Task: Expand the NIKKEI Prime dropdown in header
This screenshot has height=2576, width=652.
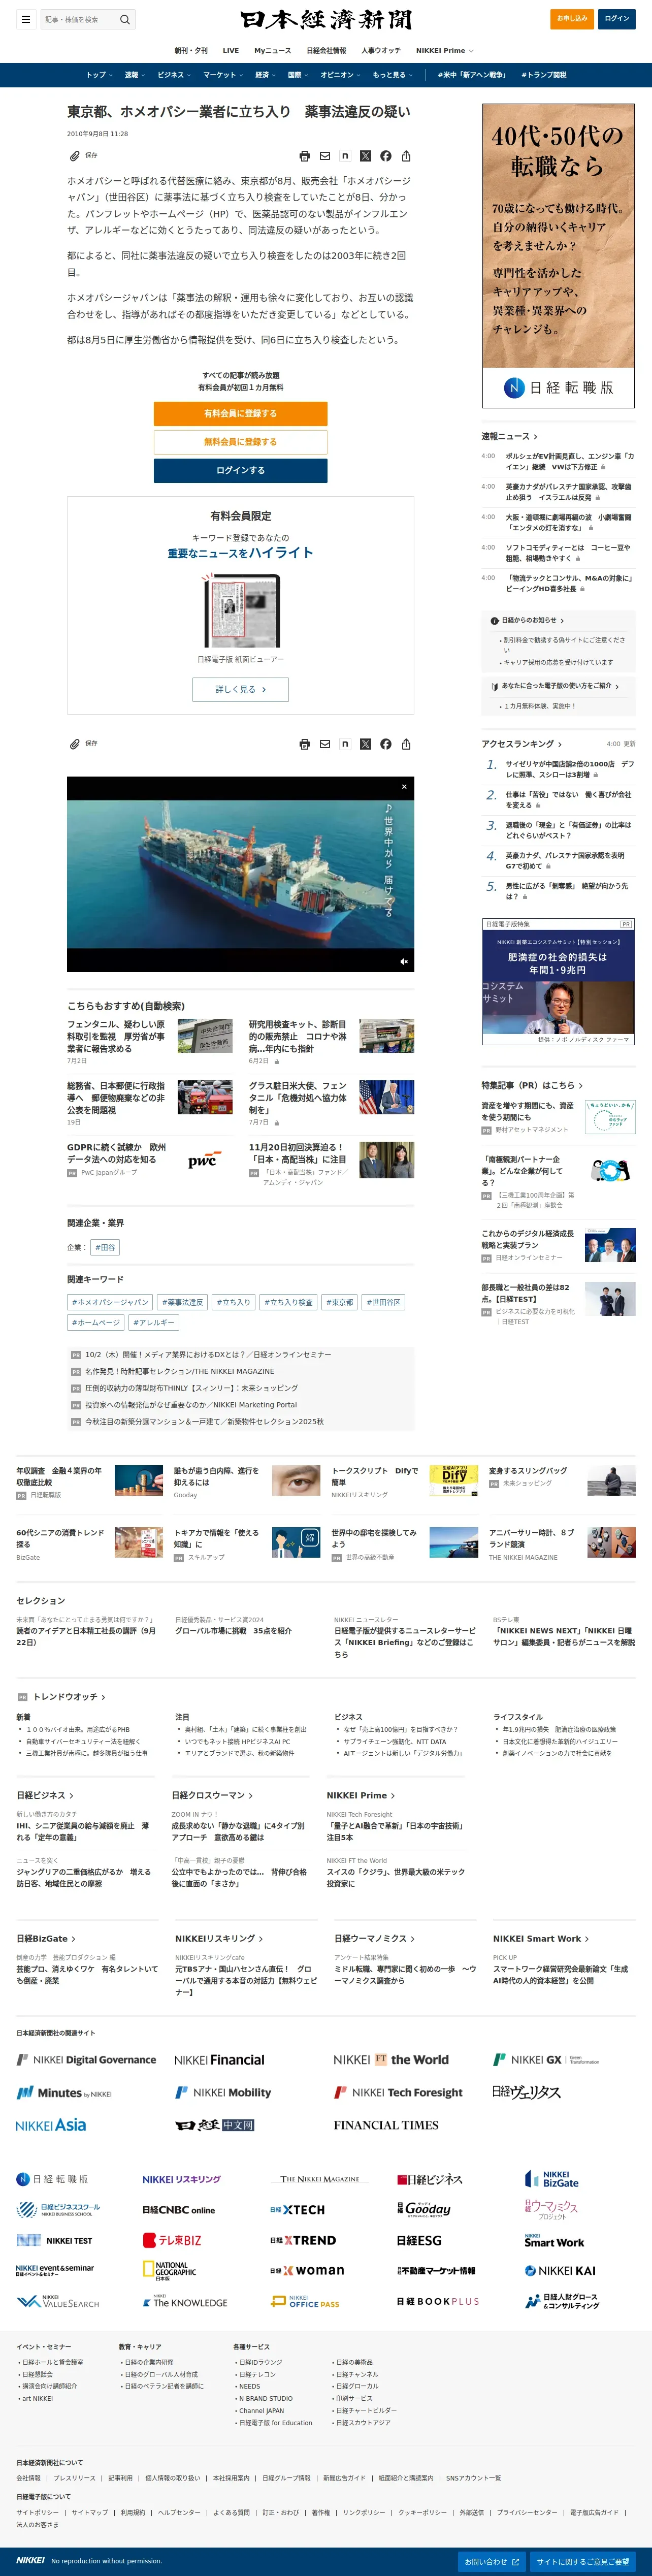Action: pos(445,50)
